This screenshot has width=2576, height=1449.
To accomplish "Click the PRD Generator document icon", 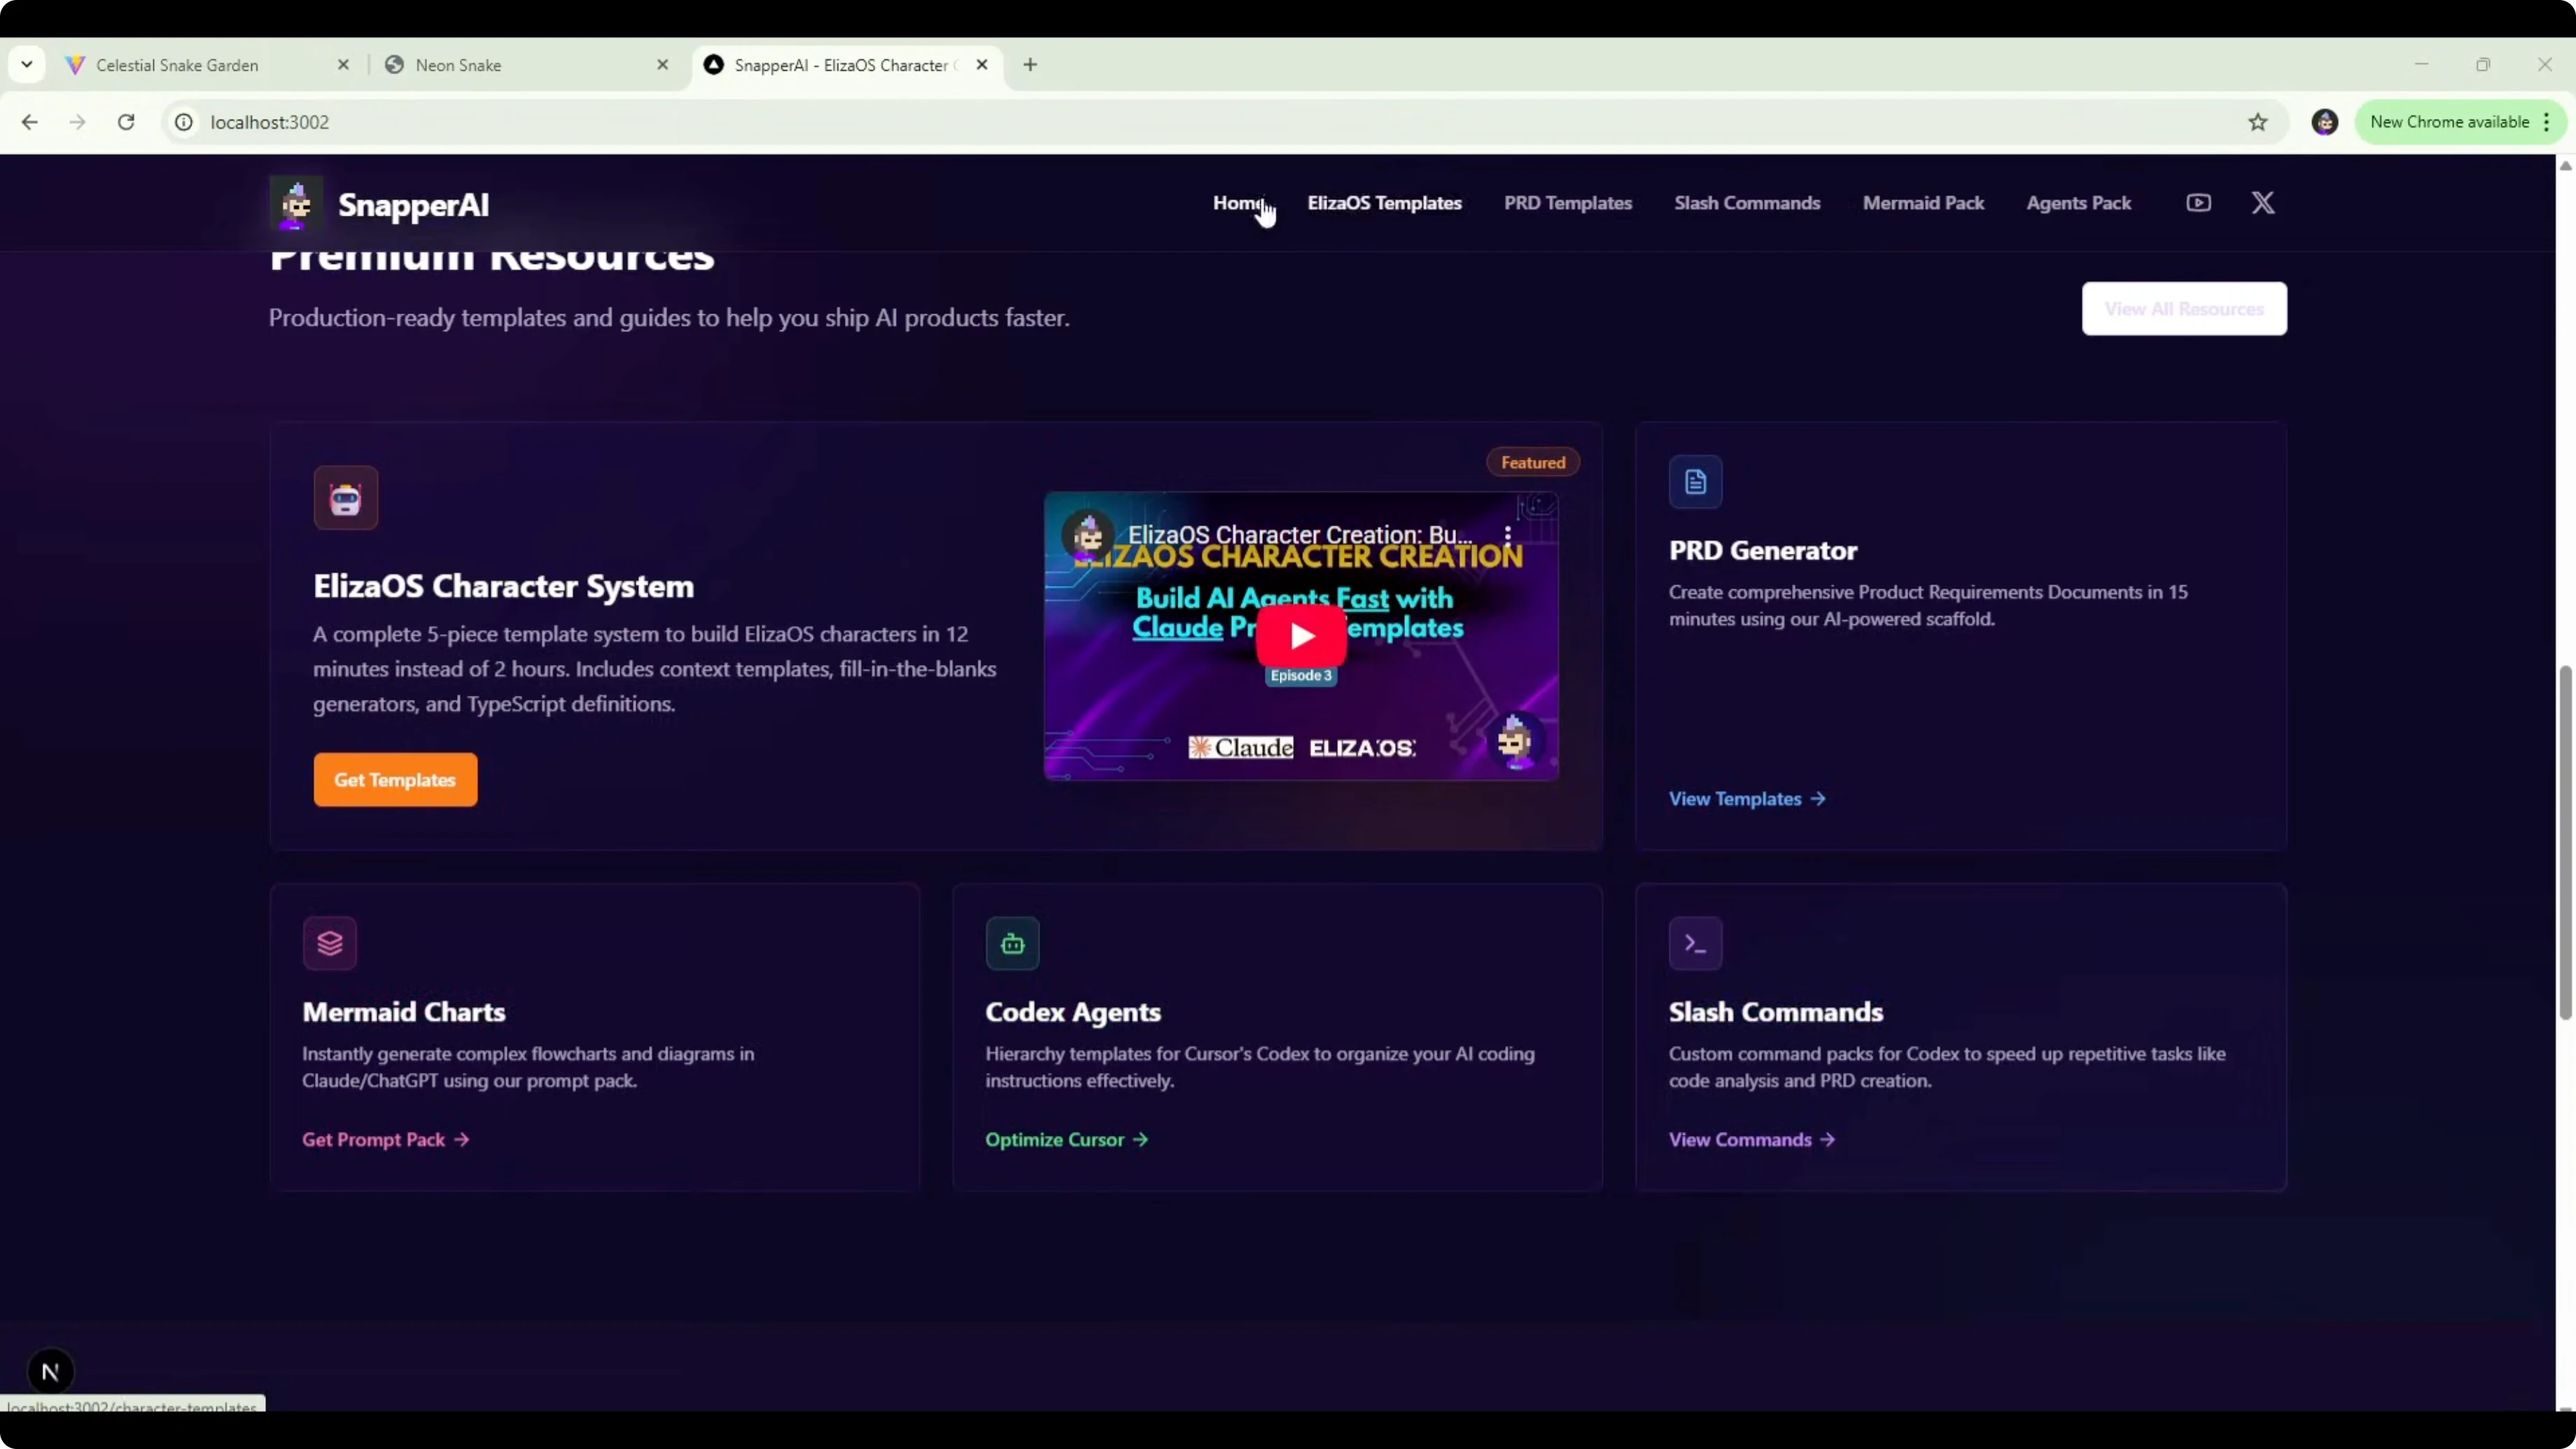I will click(x=1695, y=482).
